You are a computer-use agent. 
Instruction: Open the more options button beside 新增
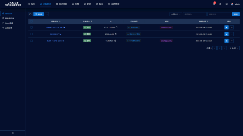coord(47,14)
